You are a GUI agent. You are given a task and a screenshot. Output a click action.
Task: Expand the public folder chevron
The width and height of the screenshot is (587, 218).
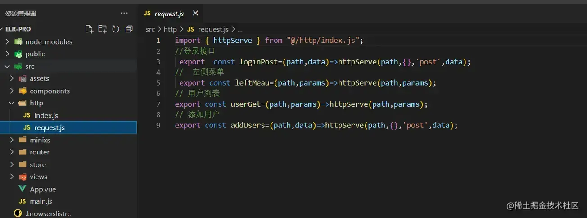[7, 54]
